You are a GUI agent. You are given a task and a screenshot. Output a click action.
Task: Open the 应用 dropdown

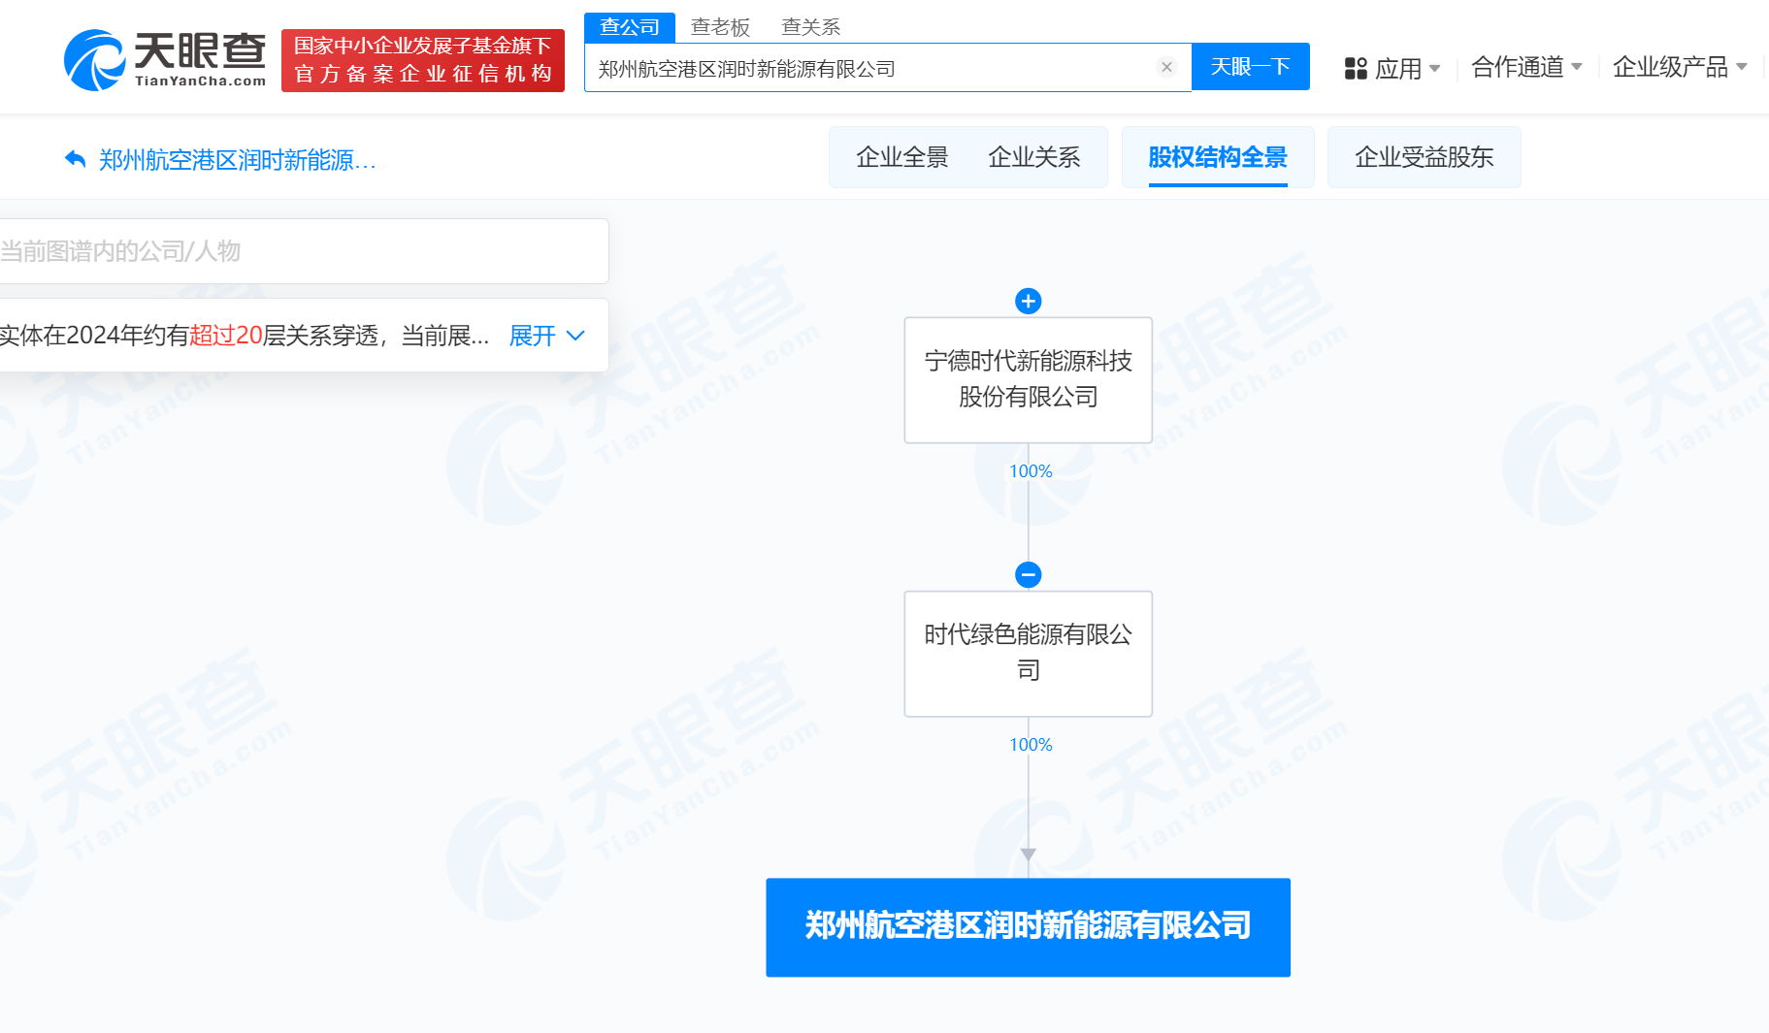(x=1401, y=68)
